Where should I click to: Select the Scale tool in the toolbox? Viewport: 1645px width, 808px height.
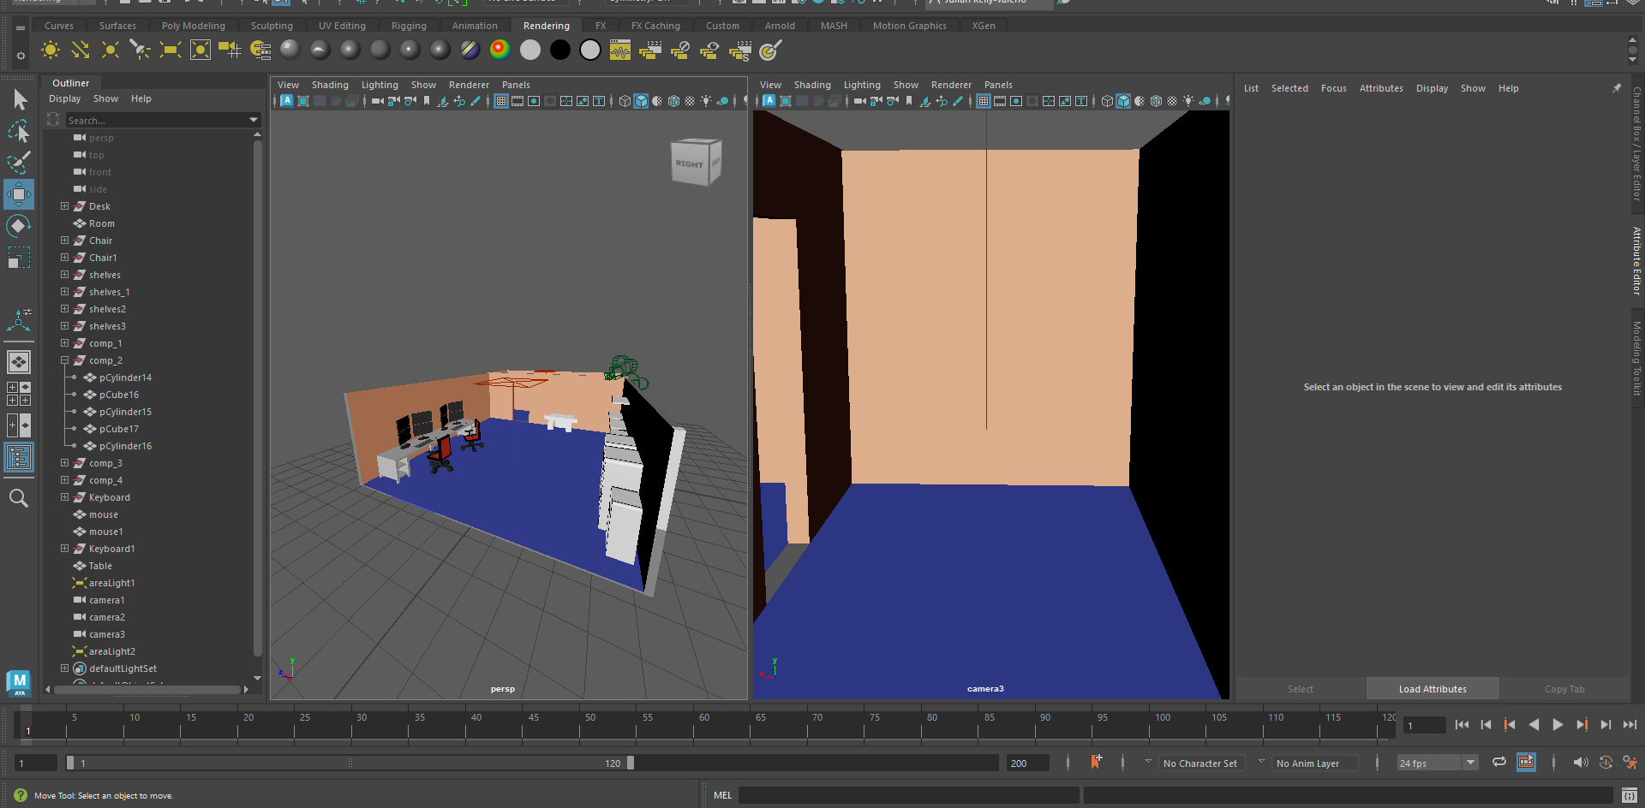click(18, 258)
